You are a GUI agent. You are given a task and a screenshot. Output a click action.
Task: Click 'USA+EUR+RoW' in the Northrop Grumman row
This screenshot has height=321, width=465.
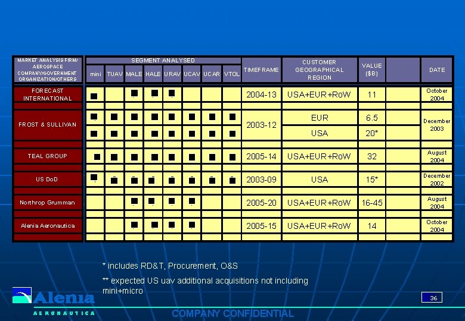click(x=320, y=203)
